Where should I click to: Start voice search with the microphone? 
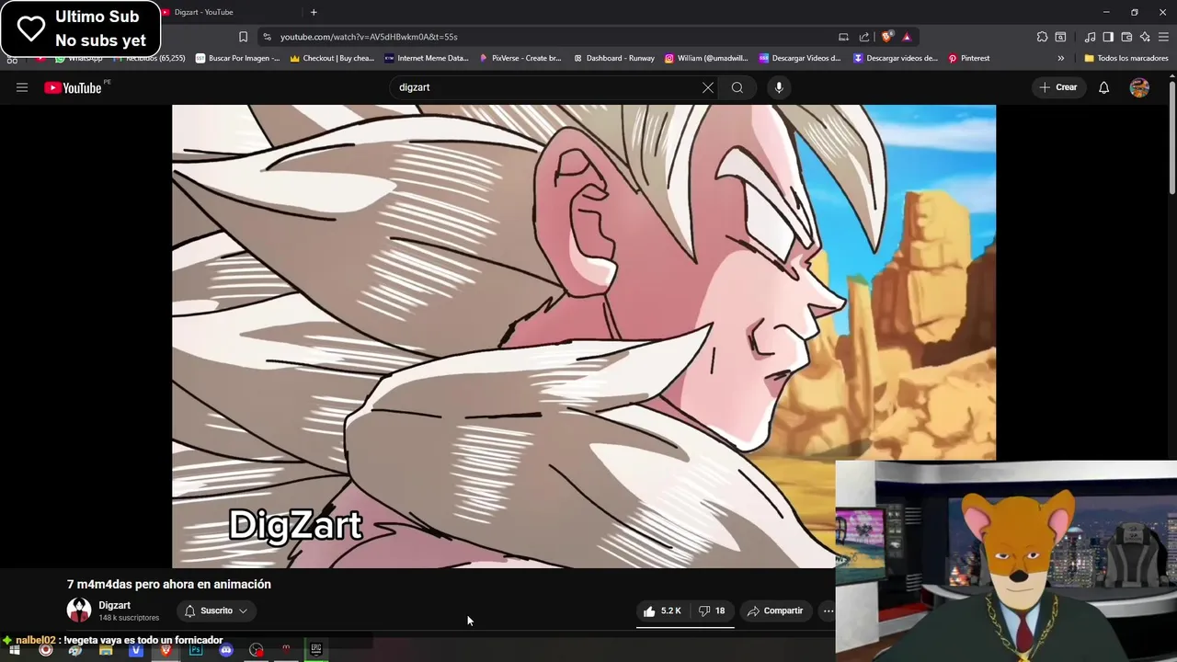click(x=779, y=87)
